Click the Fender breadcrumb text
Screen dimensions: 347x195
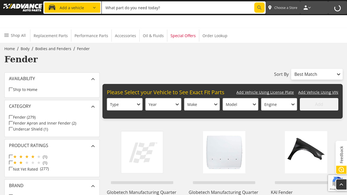(83, 49)
